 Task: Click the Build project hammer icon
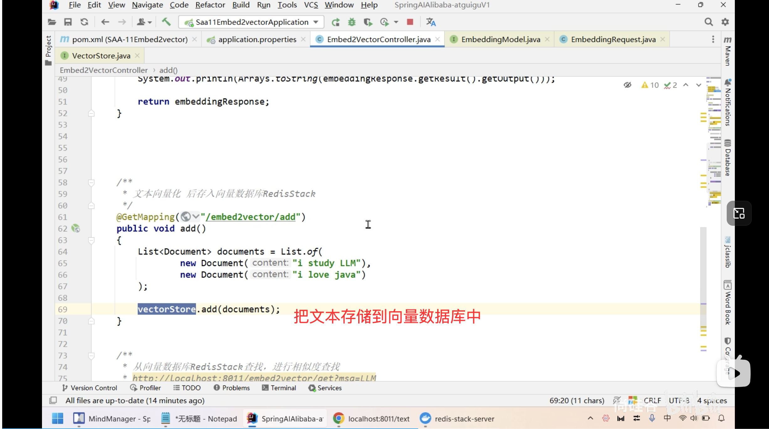[x=166, y=22]
